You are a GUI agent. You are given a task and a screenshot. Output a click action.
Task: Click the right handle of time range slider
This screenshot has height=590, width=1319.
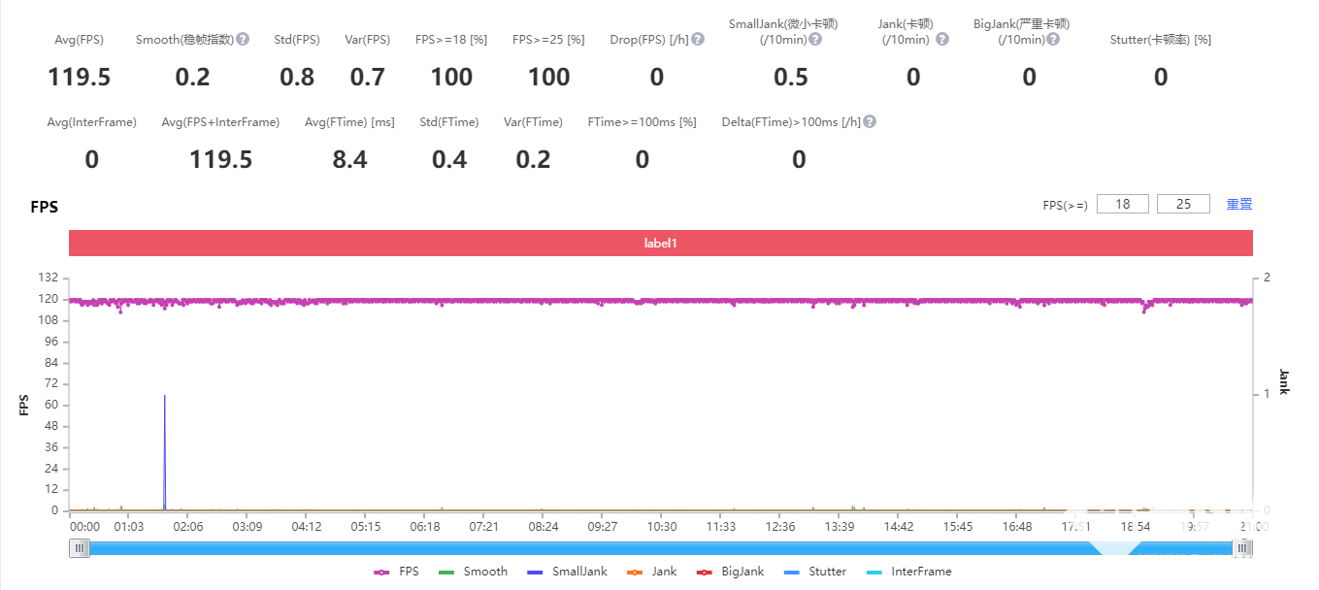point(1241,548)
